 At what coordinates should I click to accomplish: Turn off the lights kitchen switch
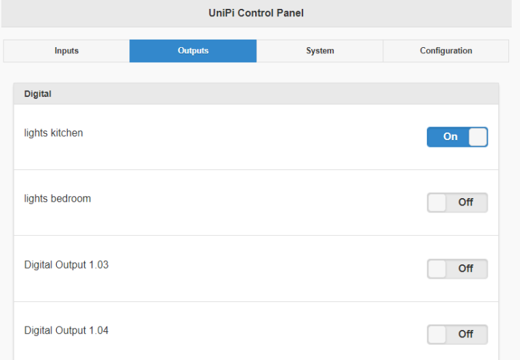457,137
